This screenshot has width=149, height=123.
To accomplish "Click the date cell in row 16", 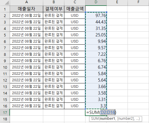I will pos(26,106).
